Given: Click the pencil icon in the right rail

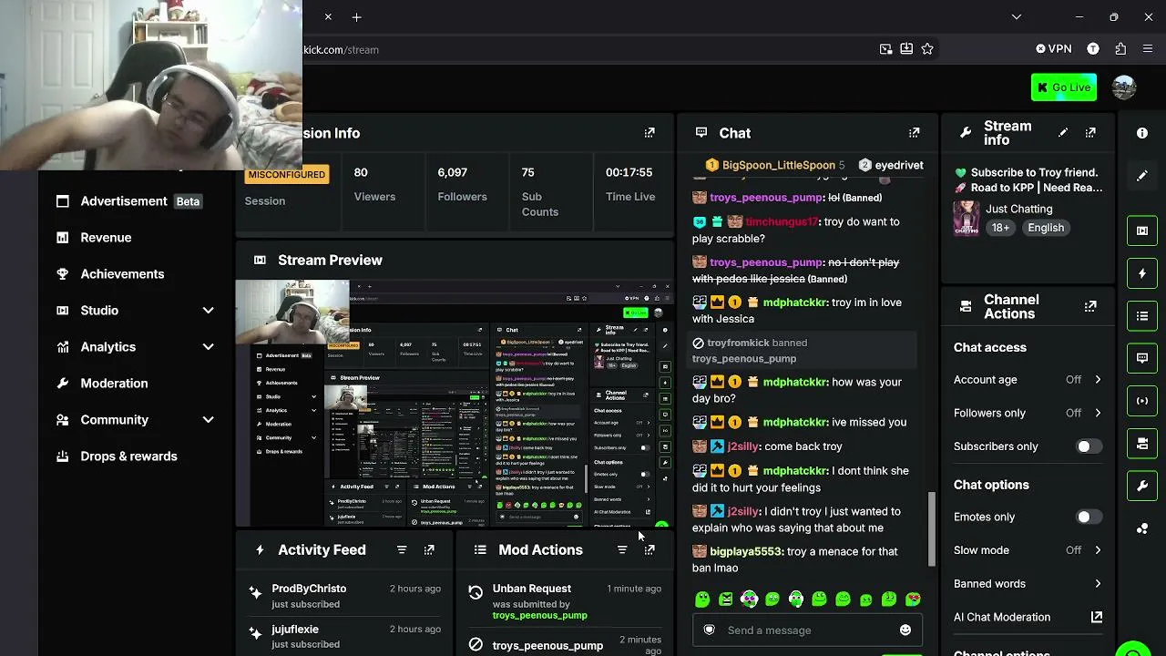Looking at the screenshot, I should (1142, 175).
